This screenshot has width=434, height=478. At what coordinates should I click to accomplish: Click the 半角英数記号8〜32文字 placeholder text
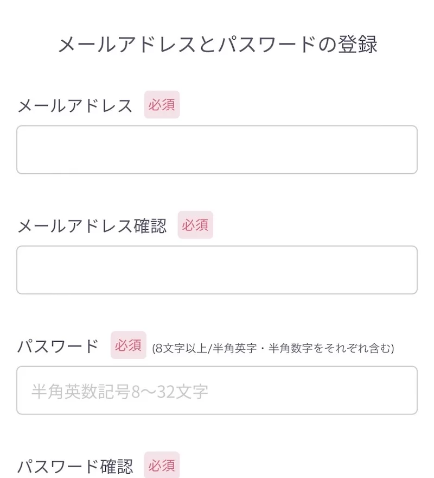tap(120, 391)
